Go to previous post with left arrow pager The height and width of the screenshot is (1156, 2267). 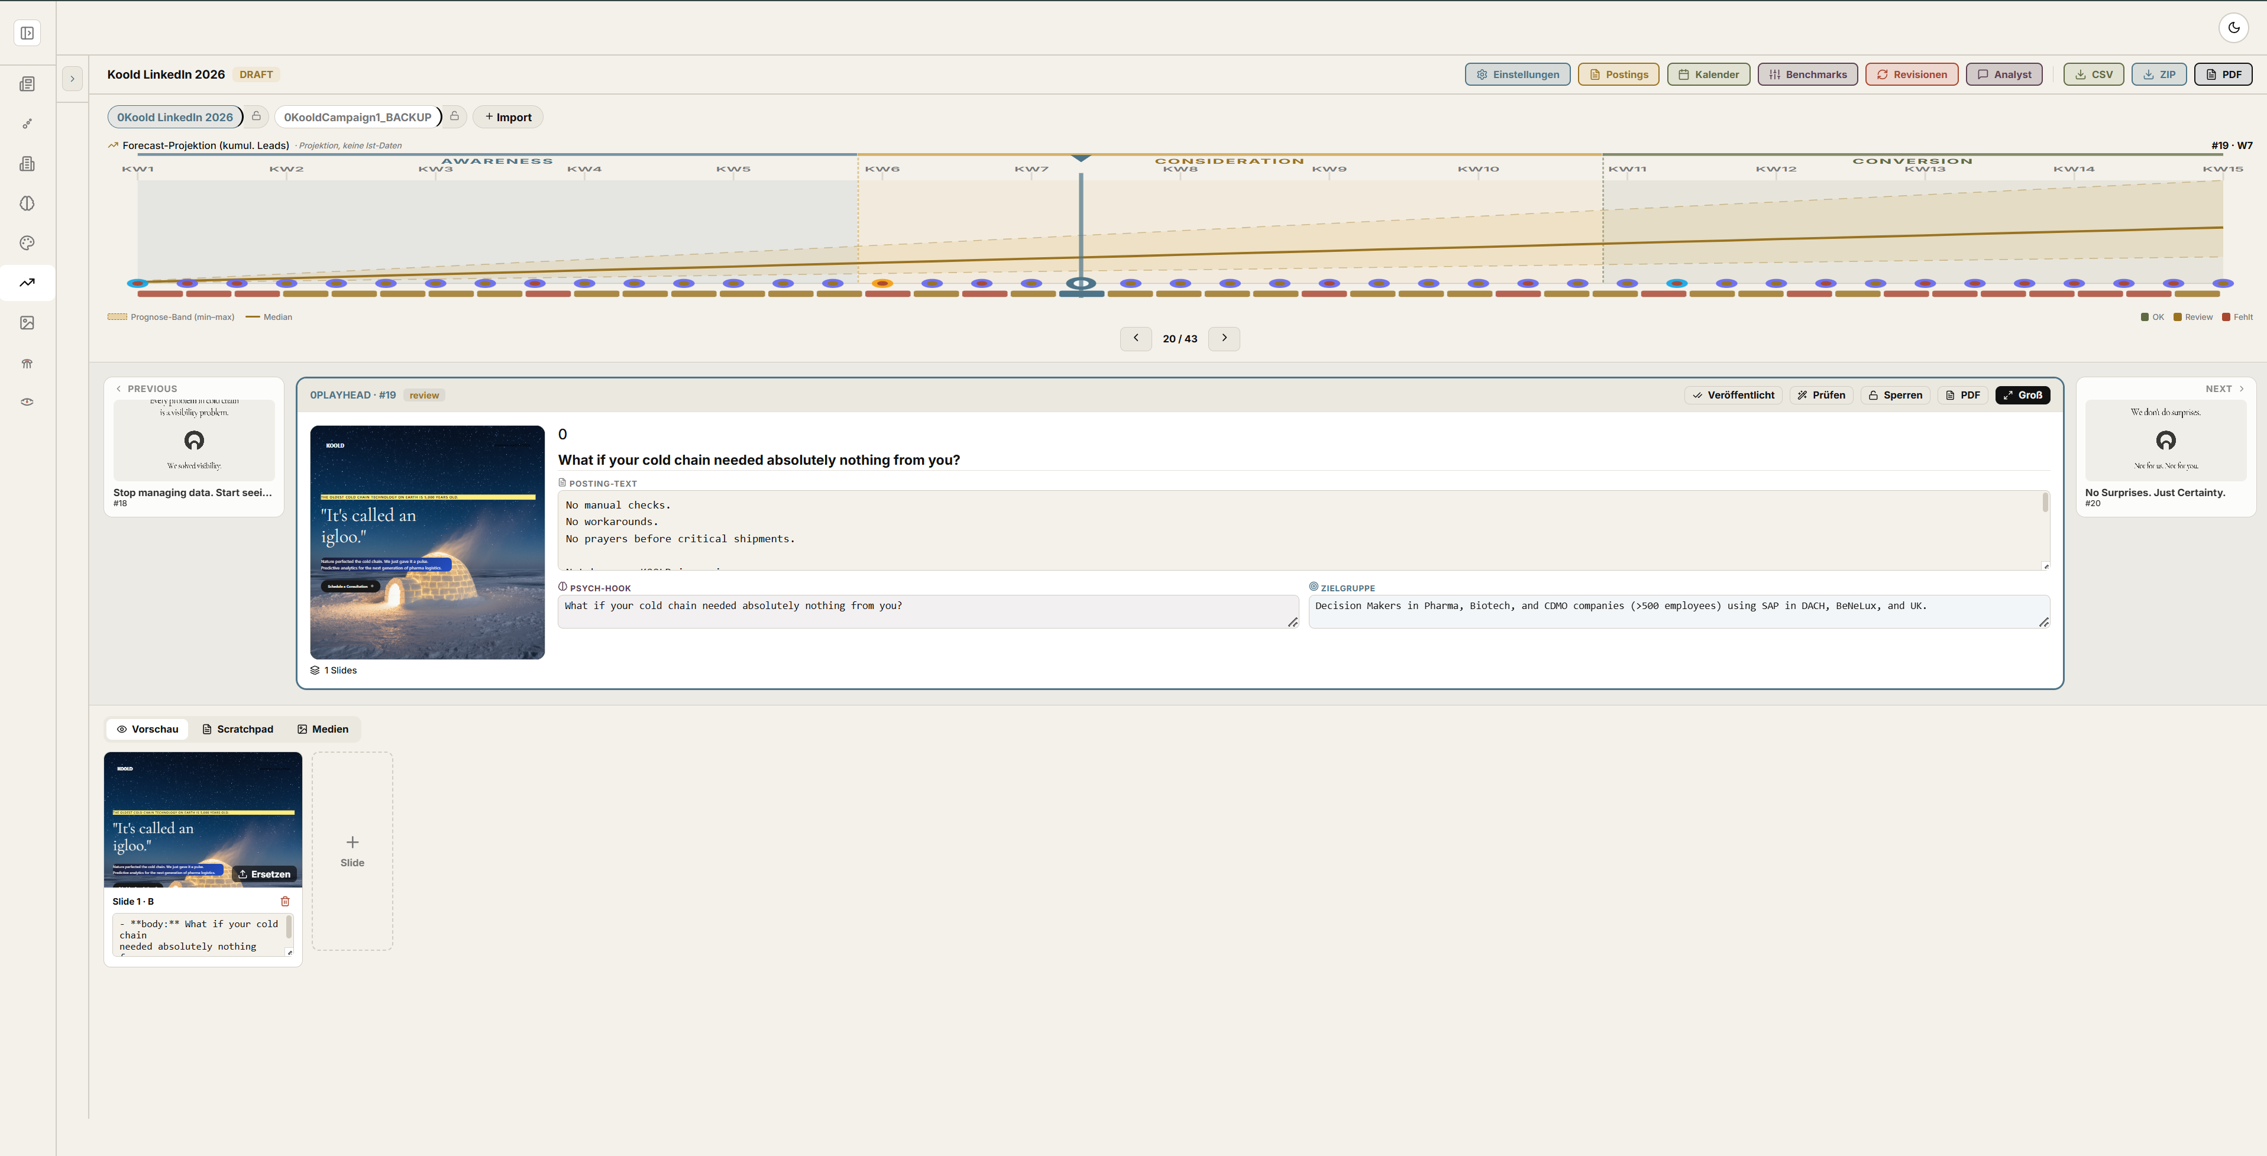[1135, 339]
